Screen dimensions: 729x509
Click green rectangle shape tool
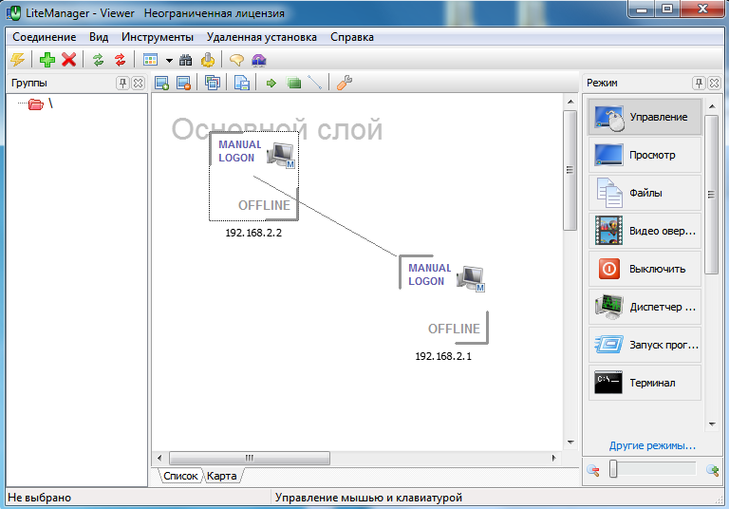click(294, 84)
